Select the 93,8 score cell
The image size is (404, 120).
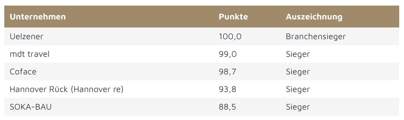[227, 89]
